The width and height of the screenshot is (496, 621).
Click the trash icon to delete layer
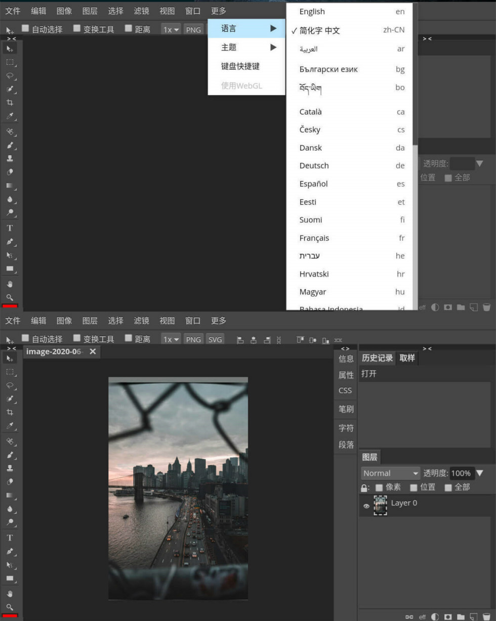pos(487,616)
